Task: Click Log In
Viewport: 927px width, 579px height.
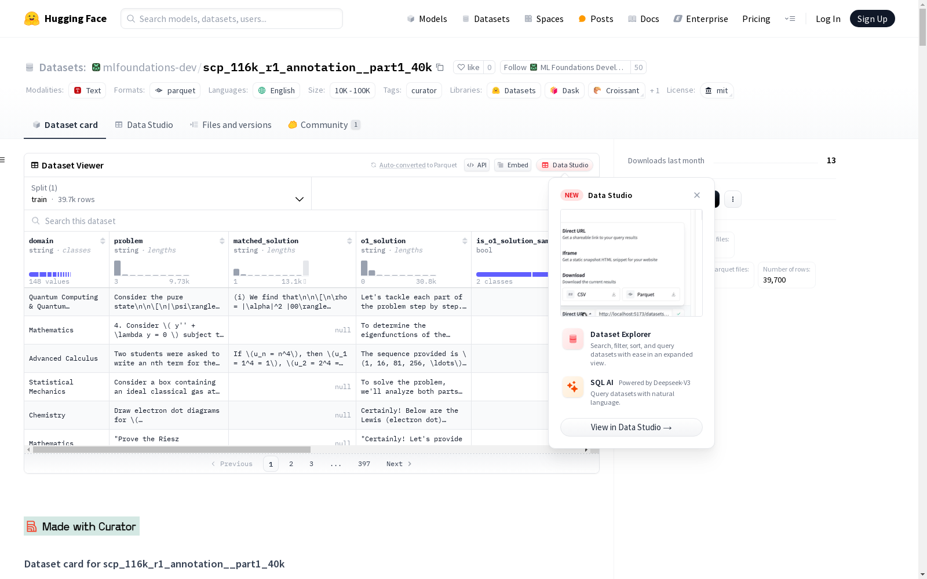Action: [828, 19]
